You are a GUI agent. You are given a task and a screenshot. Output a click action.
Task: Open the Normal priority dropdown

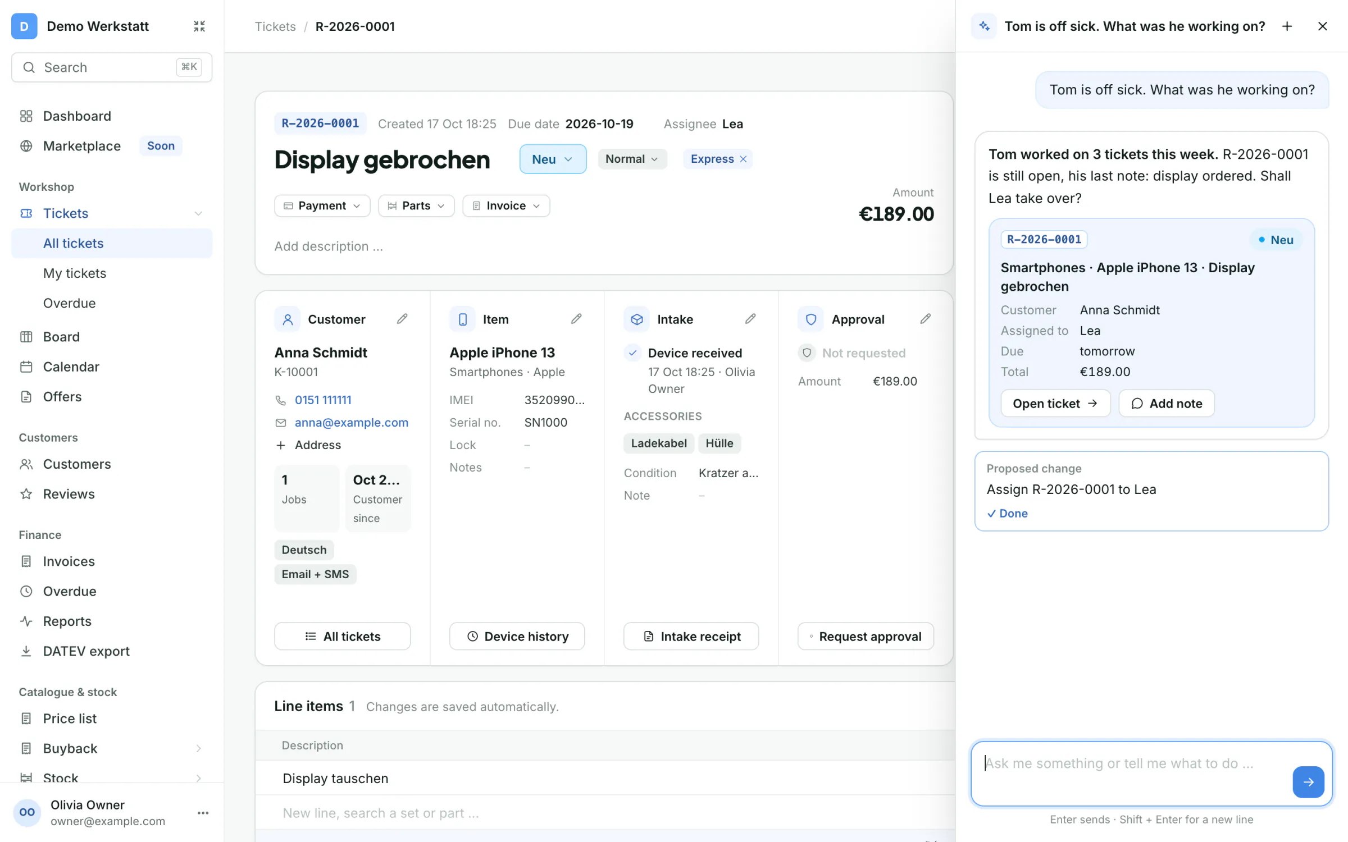click(x=632, y=159)
